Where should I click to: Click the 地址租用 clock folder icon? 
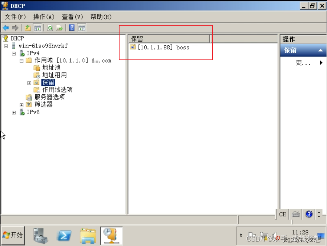37,75
